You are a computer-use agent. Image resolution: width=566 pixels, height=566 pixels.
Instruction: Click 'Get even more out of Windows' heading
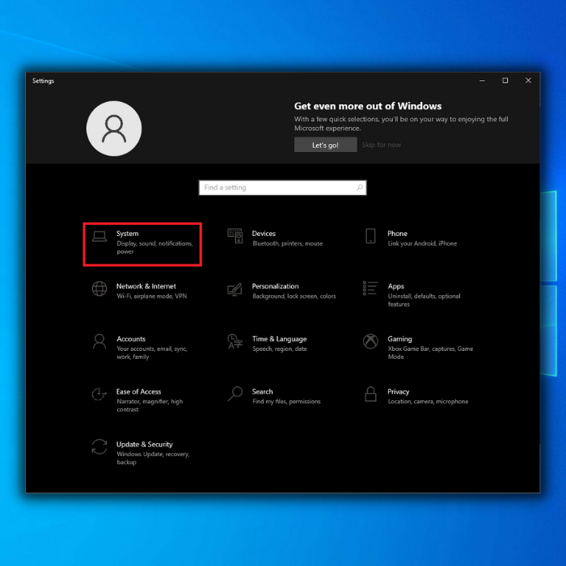point(368,106)
